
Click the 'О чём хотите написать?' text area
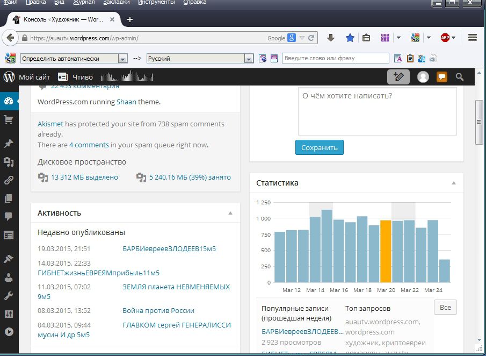point(377,111)
